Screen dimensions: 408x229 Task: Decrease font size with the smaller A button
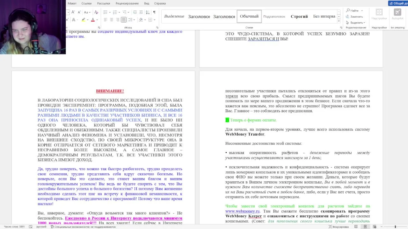click(79, 12)
